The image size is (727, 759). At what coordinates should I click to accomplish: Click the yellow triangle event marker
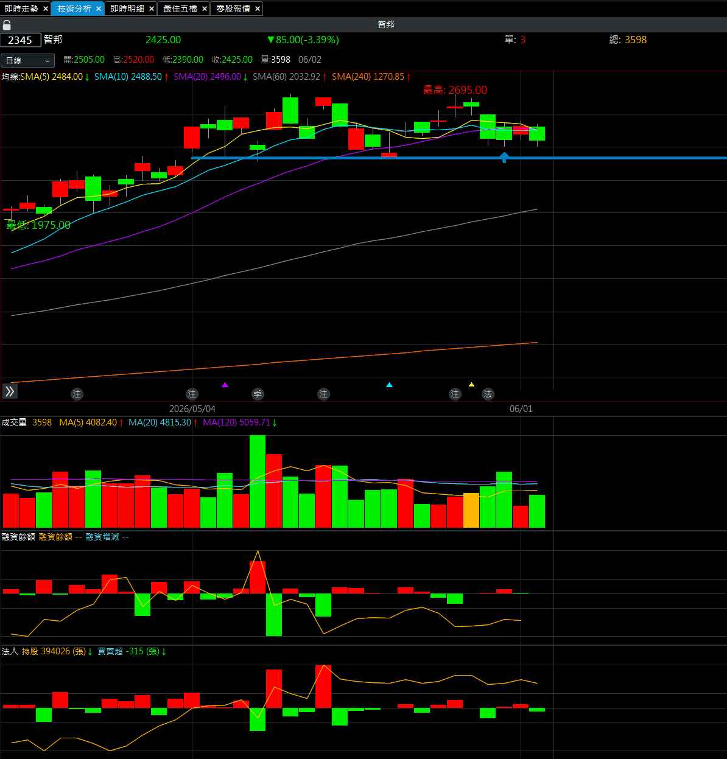point(471,385)
